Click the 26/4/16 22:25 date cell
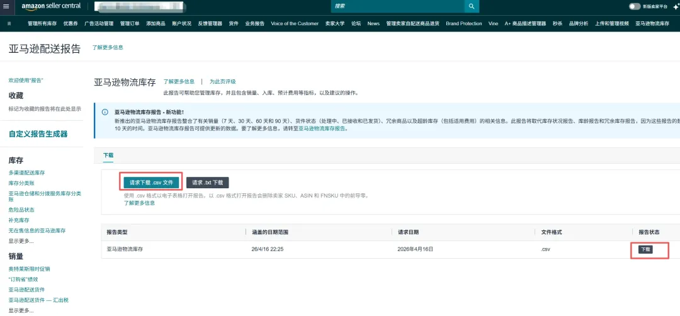This screenshot has height=316, width=680. click(267, 249)
